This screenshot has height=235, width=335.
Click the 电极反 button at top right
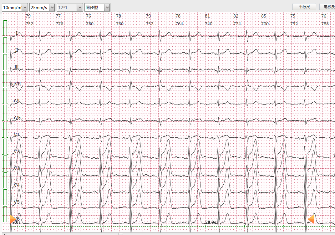click(x=327, y=7)
